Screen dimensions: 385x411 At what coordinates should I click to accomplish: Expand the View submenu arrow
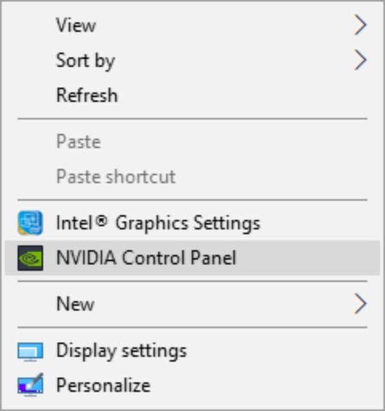[360, 26]
